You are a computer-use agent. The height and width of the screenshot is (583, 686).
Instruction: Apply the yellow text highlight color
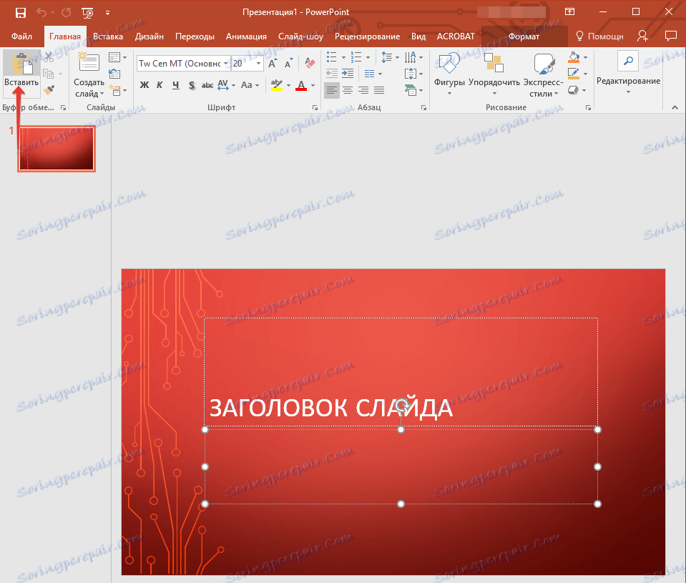[277, 85]
